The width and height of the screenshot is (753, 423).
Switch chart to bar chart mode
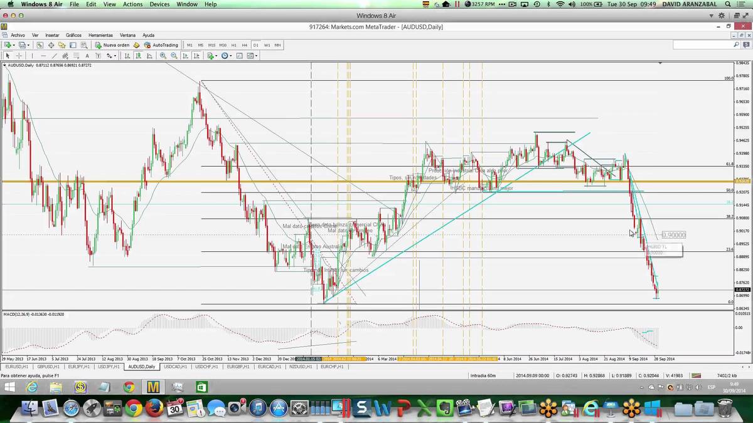pos(129,56)
